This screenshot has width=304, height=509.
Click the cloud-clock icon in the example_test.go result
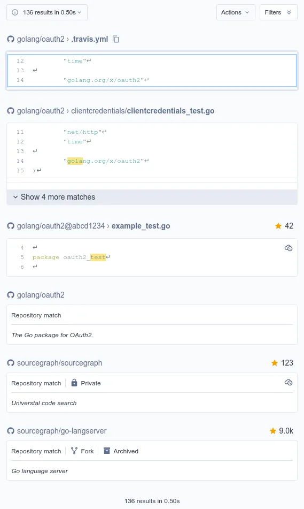click(289, 248)
